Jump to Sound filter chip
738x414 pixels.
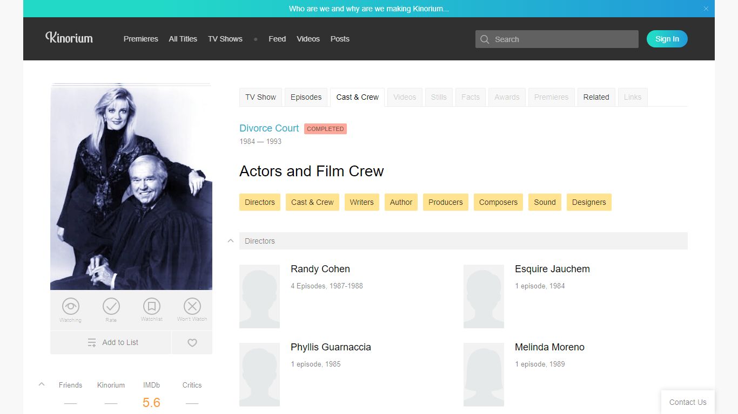545,202
